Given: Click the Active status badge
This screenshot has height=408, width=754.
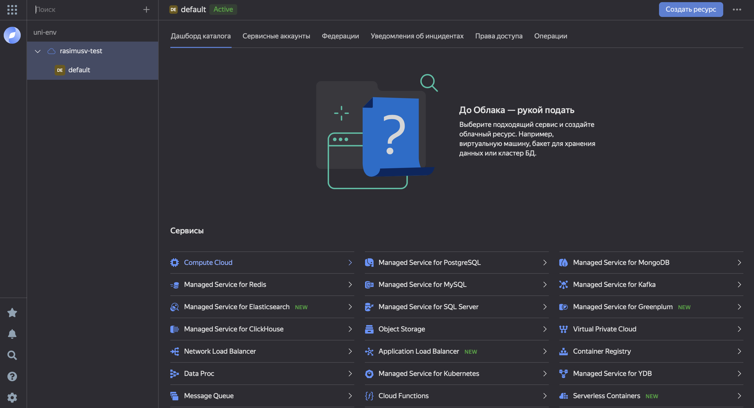Looking at the screenshot, I should (x=223, y=9).
